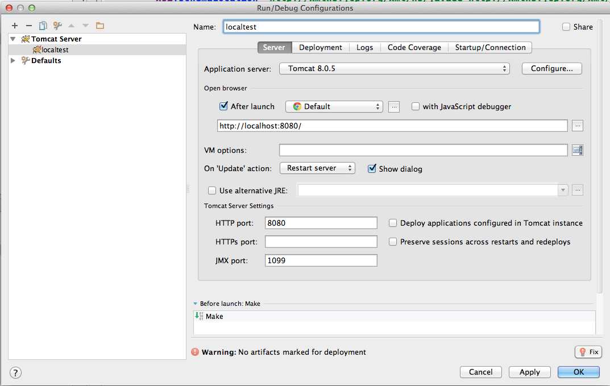Screen dimensions: 610x386
Task: Uncheck Show dialog option
Action: tap(372, 168)
